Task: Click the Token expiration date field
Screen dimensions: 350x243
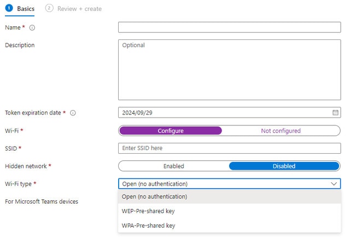Action: coord(224,113)
